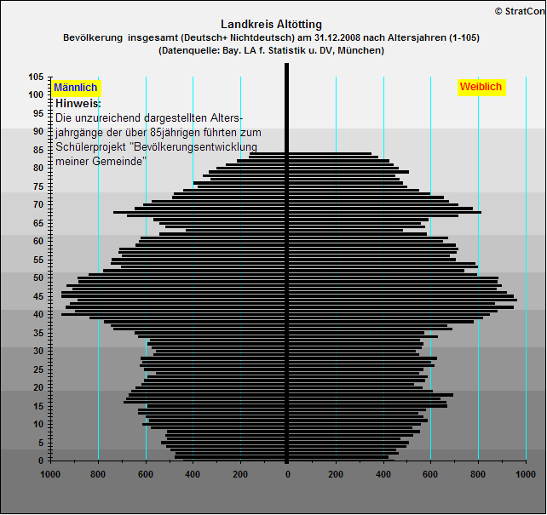This screenshot has height=515, width=547.
Task: Click the age 85 axis label
Action: tap(38, 150)
